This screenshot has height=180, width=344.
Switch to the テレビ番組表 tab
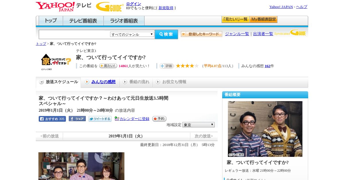coord(83,21)
